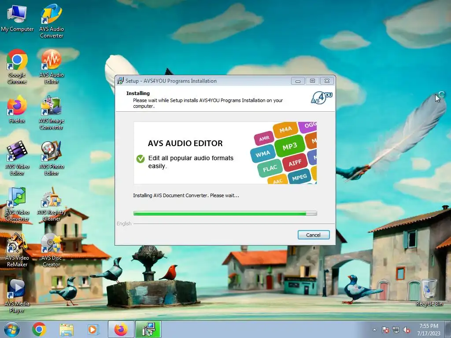Click the MP3 format badge
This screenshot has height=338, width=451.
click(x=290, y=147)
